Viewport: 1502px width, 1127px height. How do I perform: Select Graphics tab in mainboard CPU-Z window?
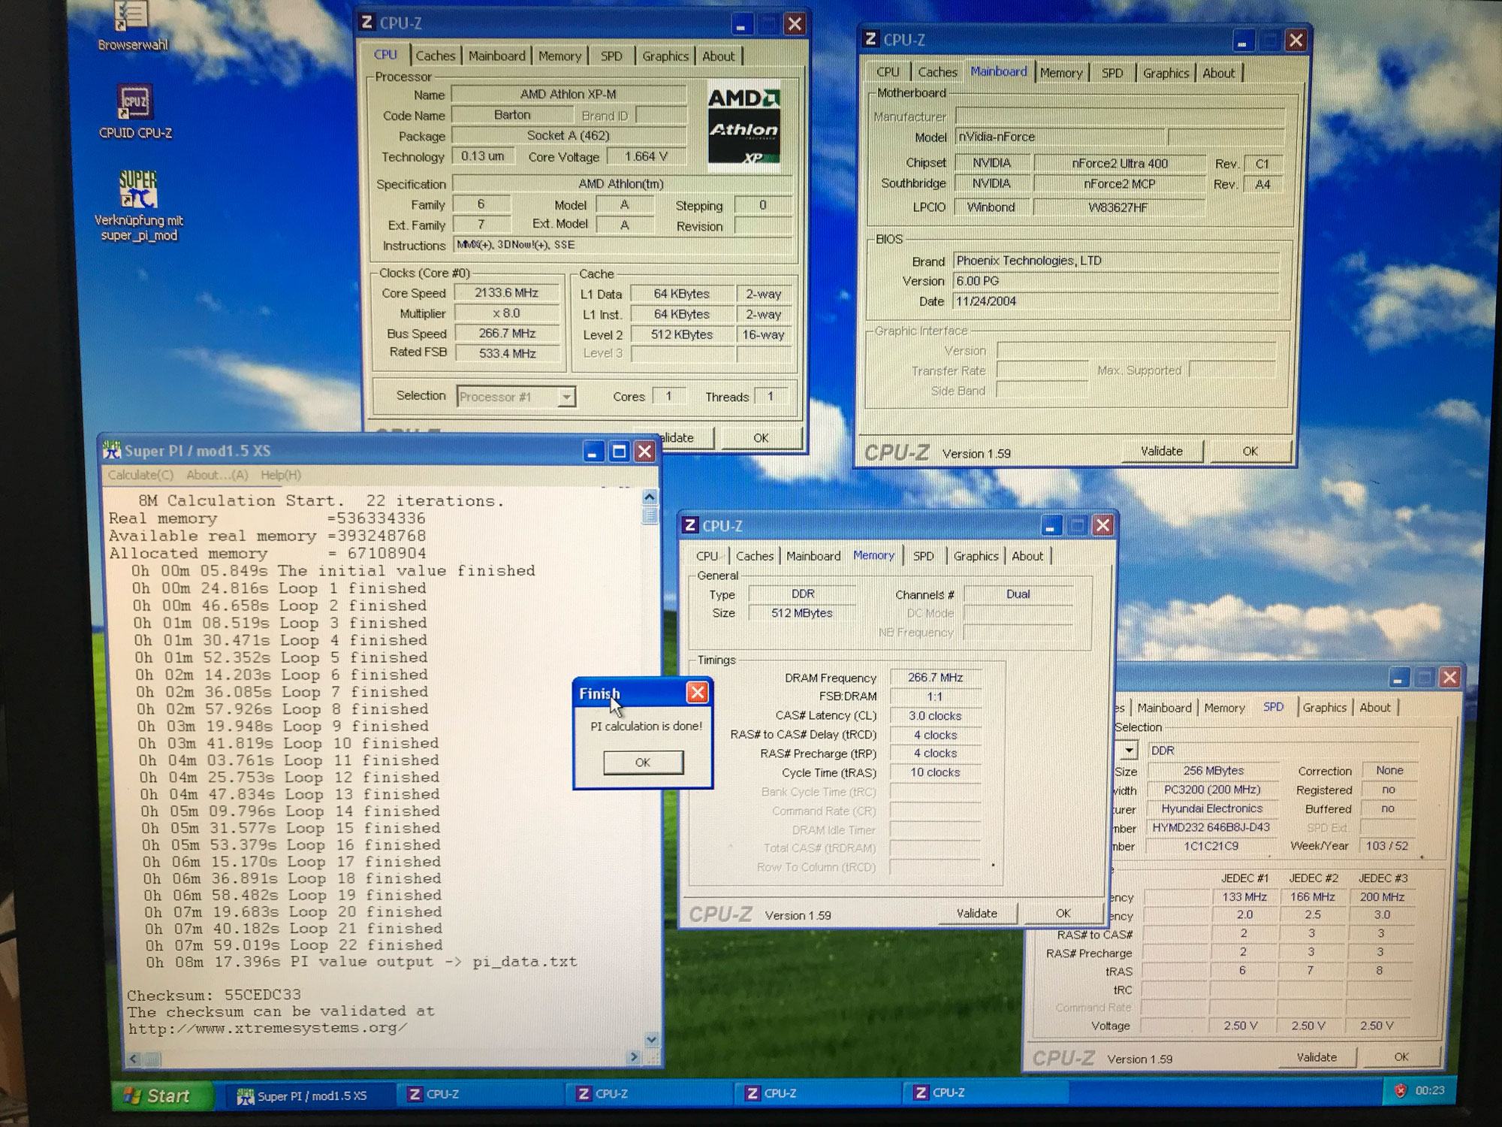point(1166,73)
